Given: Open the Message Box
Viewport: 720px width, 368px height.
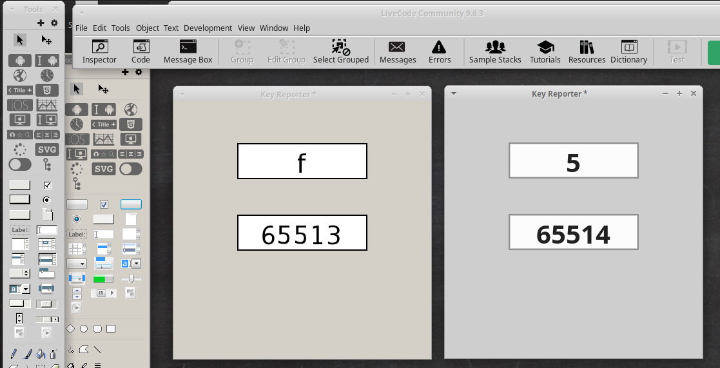Looking at the screenshot, I should 188,52.
